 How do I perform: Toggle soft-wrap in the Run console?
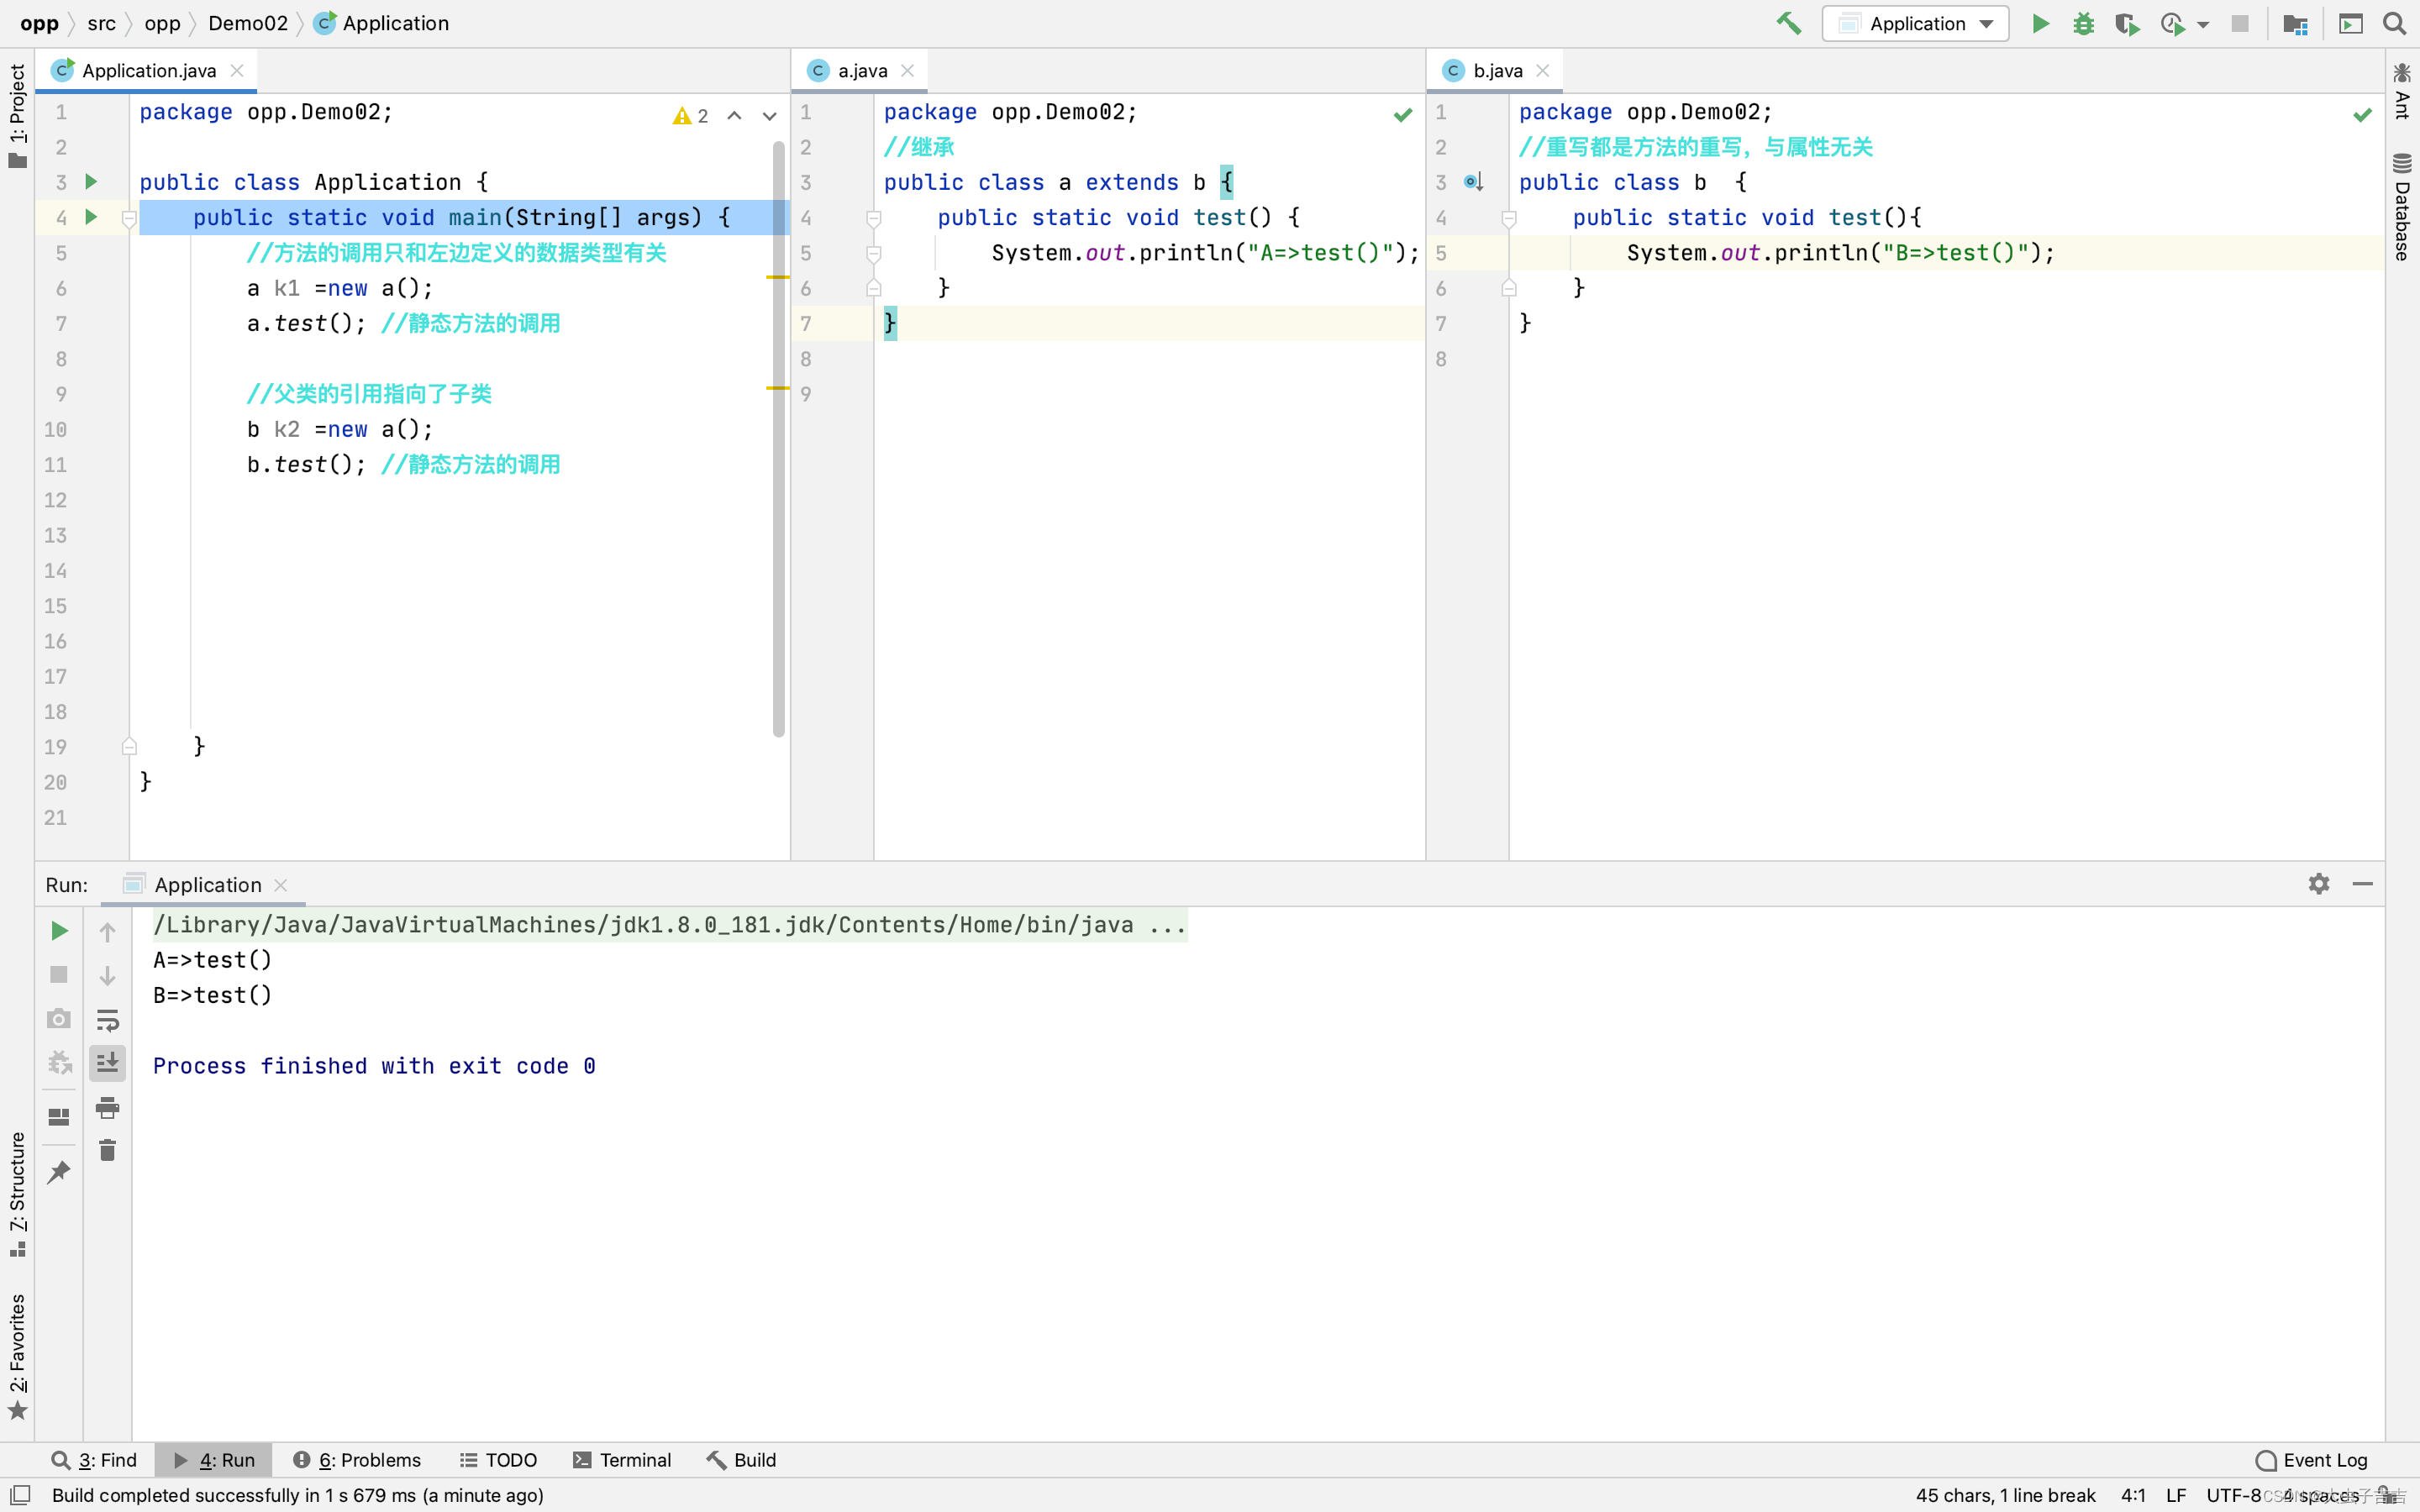coord(107,1019)
